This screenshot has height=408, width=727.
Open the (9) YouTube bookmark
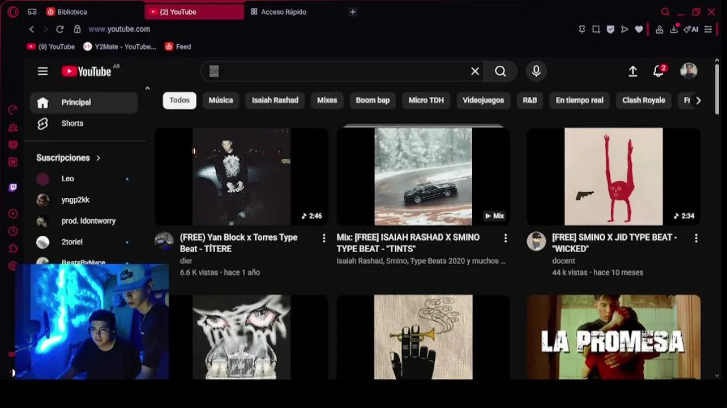click(x=51, y=46)
